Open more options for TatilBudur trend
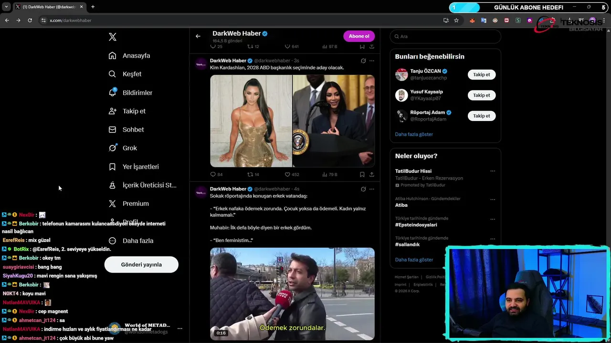The height and width of the screenshot is (343, 611). point(493,171)
